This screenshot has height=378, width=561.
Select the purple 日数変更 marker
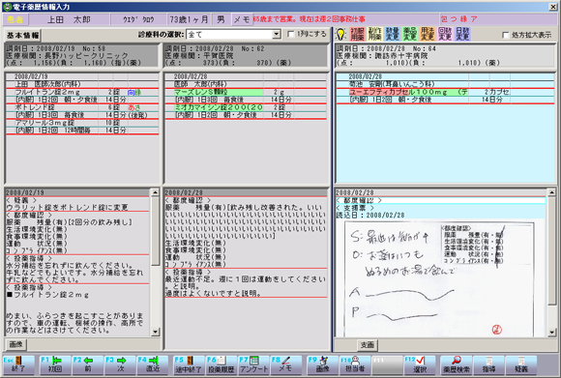[x=462, y=35]
